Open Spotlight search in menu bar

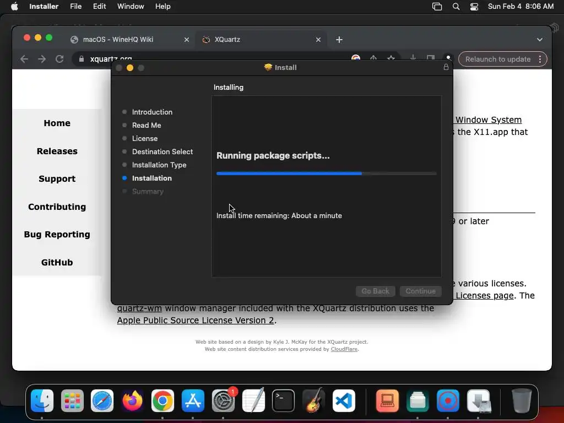[455, 7]
